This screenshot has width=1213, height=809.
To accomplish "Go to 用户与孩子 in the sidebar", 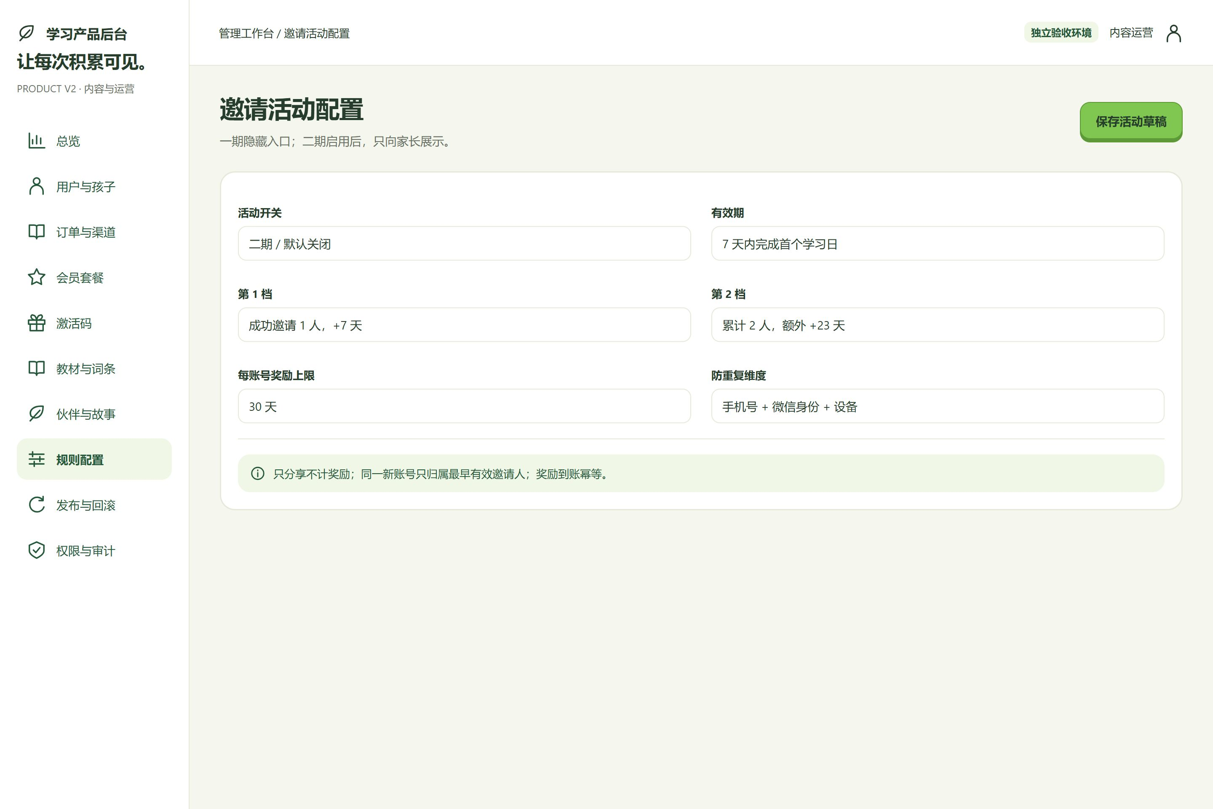I will [94, 186].
